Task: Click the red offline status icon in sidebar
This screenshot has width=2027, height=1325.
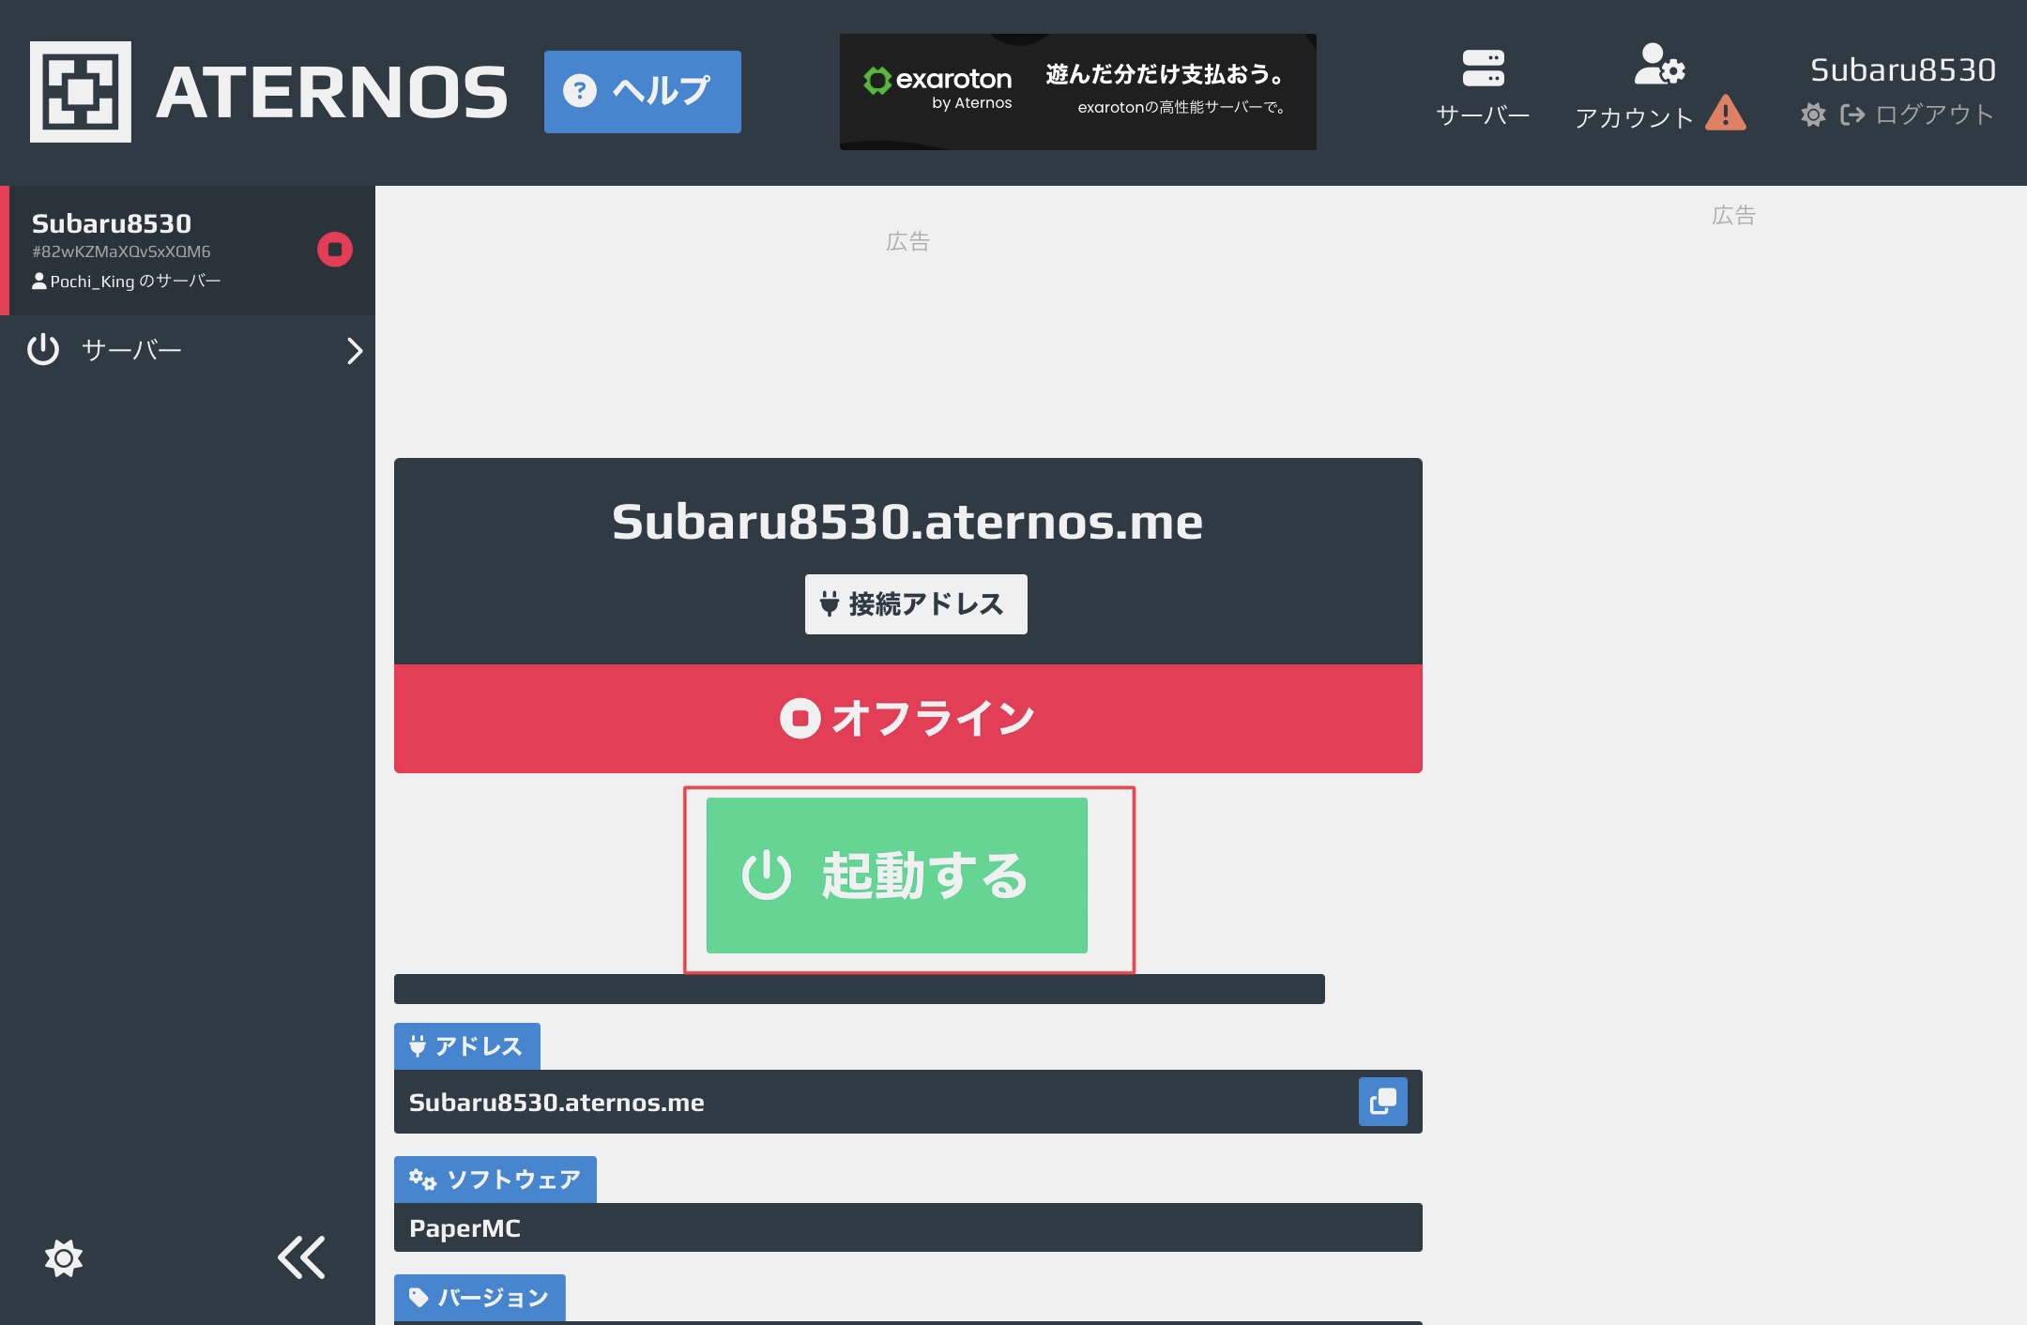Action: pyautogui.click(x=335, y=250)
